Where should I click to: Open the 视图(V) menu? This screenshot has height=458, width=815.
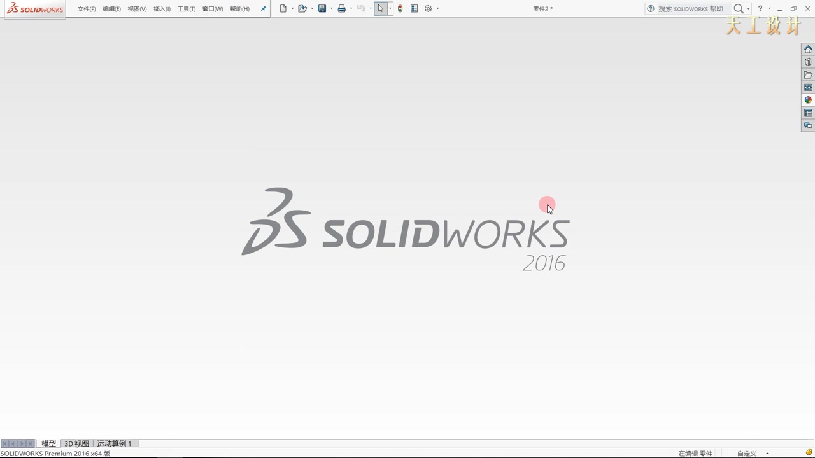click(x=137, y=9)
